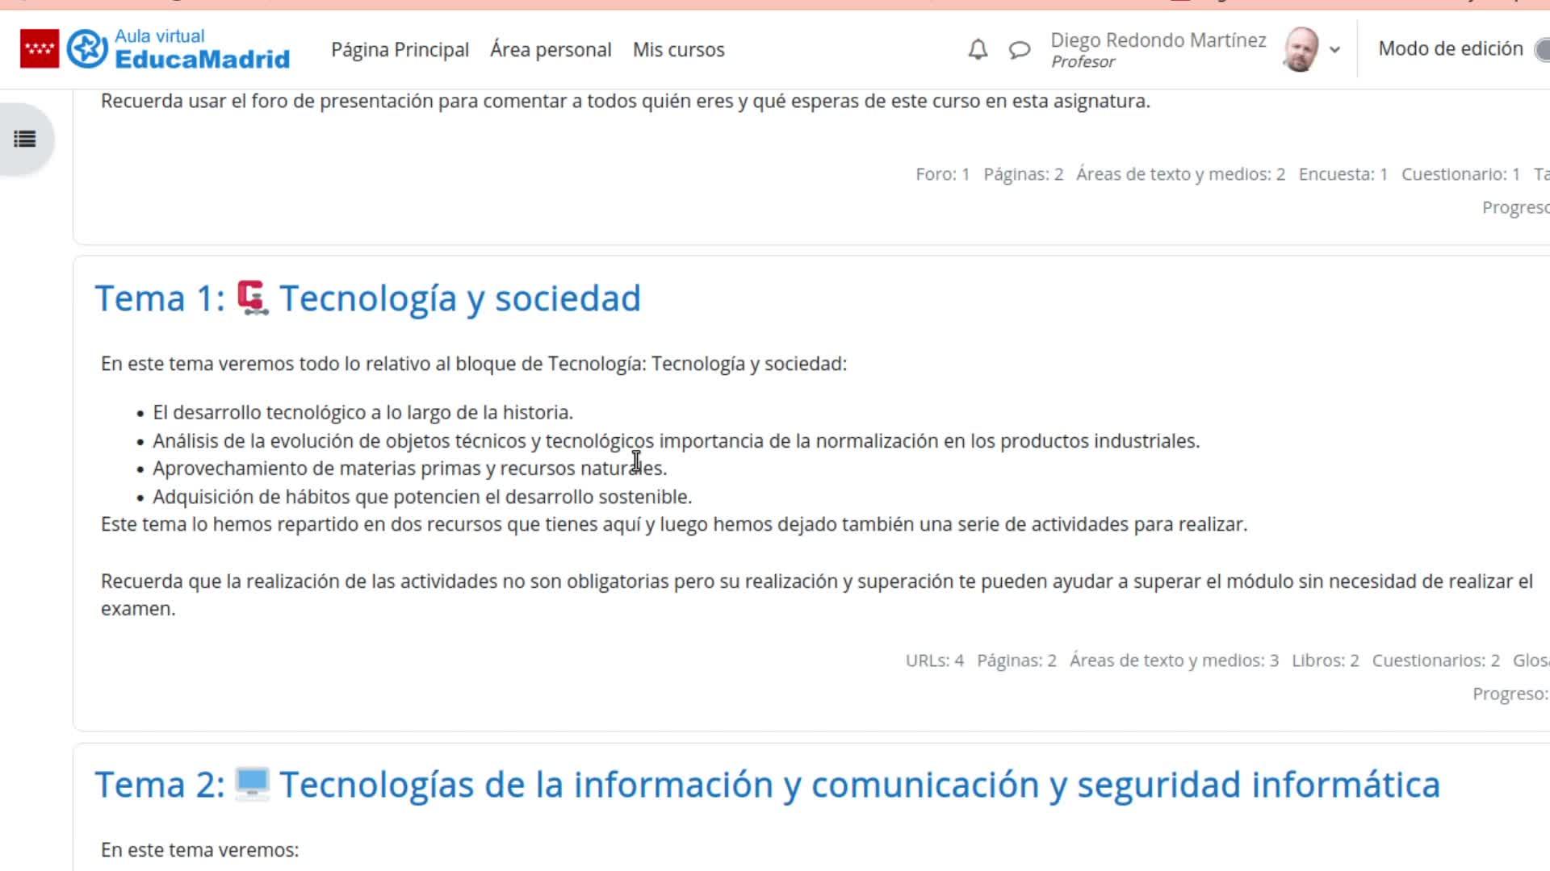This screenshot has height=871, width=1550.
Task: Open Tema 1: Tecnología y sociedad section
Action: pos(460,298)
